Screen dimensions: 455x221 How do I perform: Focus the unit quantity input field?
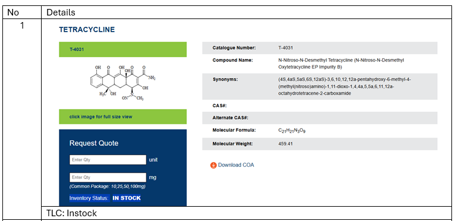(108, 160)
